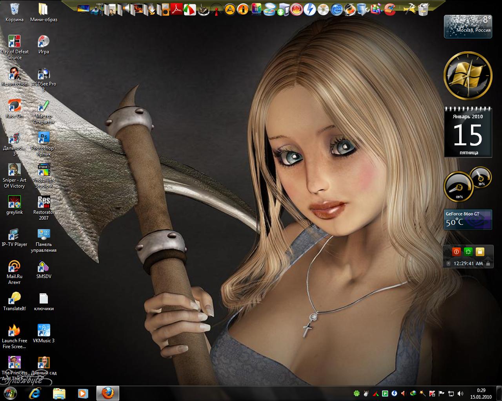Launch TranslateIt! shortcut
Viewport: 502px width, 401px height.
[x=15, y=301]
